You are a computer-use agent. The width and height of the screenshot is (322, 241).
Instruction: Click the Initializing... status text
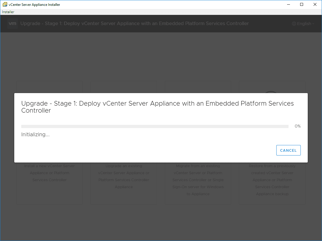pyautogui.click(x=35, y=135)
